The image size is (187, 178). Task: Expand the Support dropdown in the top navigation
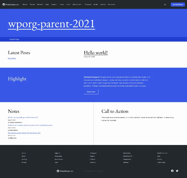click(55, 4)
